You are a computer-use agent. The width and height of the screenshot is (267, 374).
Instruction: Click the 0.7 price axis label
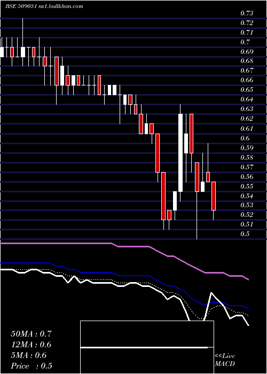[x=245, y=42]
